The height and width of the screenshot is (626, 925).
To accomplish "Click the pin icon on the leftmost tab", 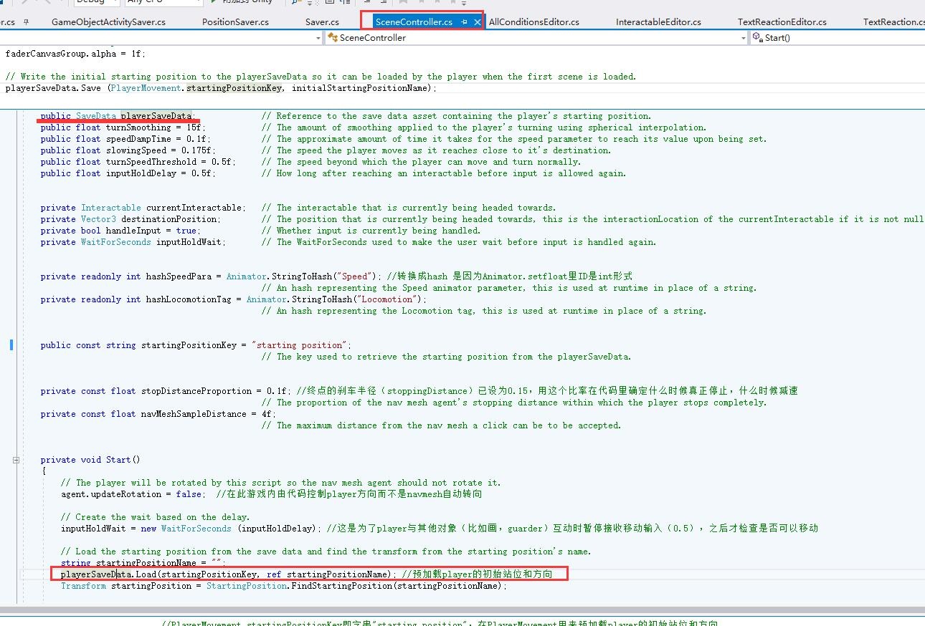I will pyautogui.click(x=27, y=22).
